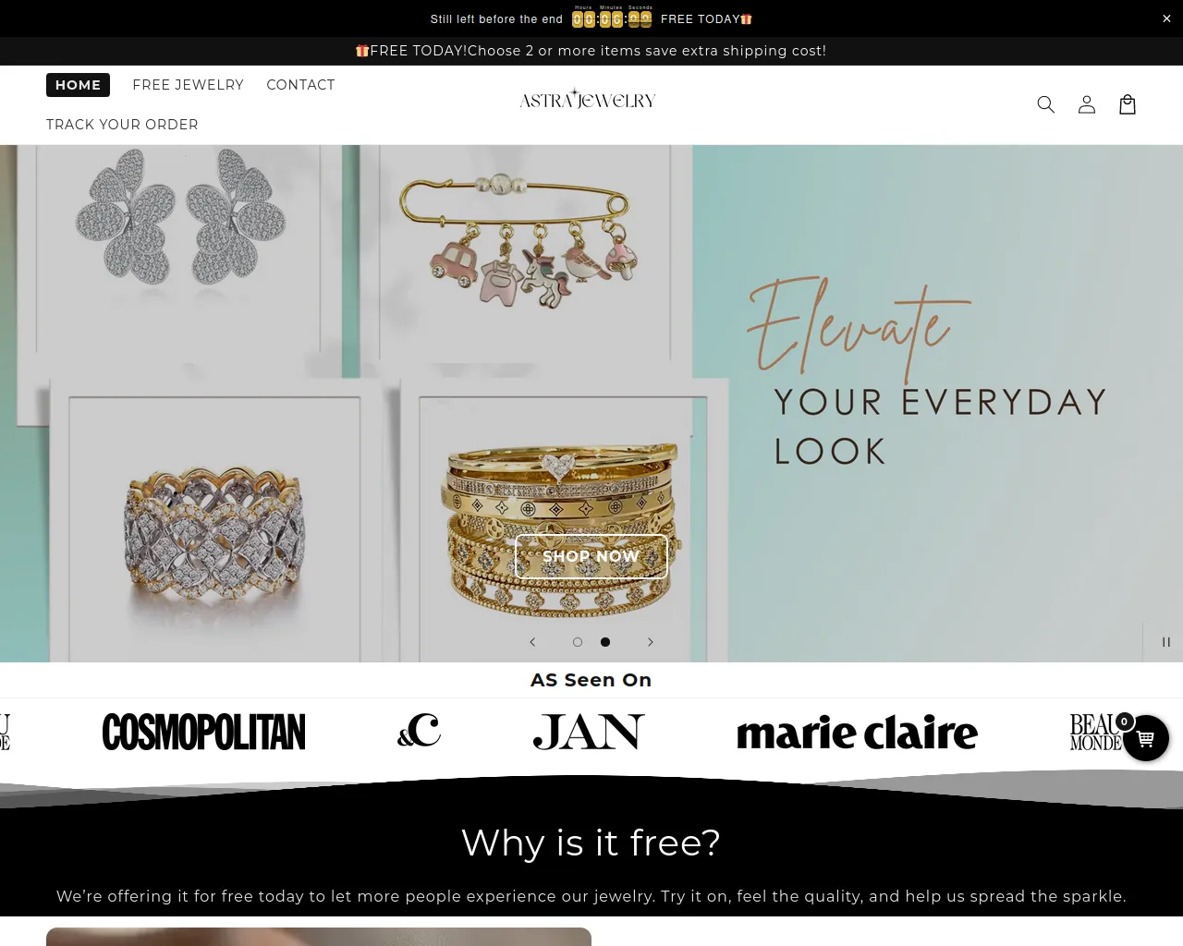Go to the CONTACT page

pyautogui.click(x=300, y=85)
